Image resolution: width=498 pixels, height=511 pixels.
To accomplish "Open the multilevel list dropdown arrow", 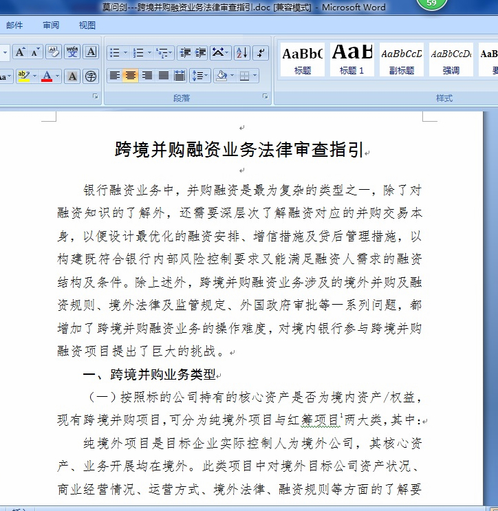I will pyautogui.click(x=171, y=52).
